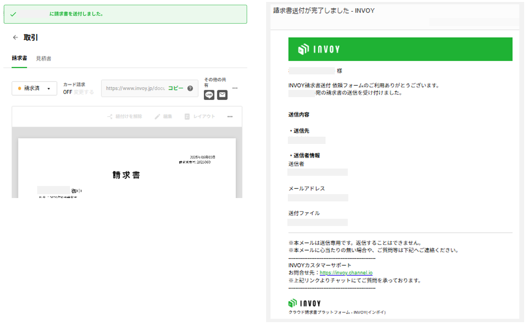Screen dimensions: 527x327
Task: Open the invoy.channel.io support link
Action: tap(346, 272)
